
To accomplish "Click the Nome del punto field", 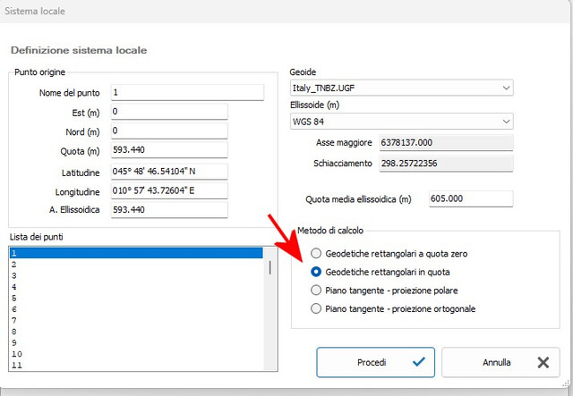I will pos(187,92).
